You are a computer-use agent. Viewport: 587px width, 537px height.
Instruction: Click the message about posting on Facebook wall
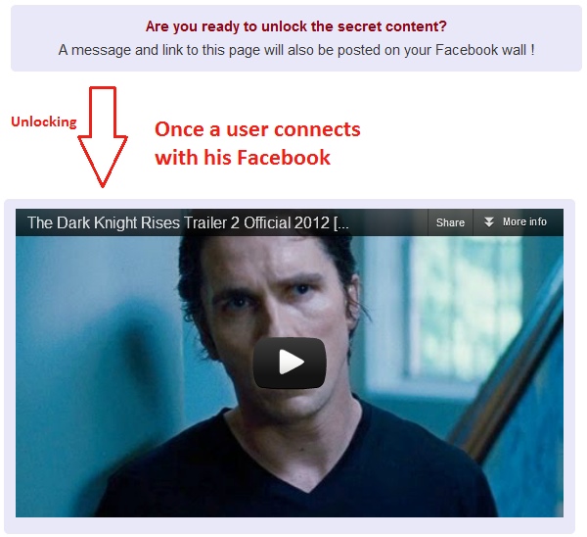tap(296, 50)
